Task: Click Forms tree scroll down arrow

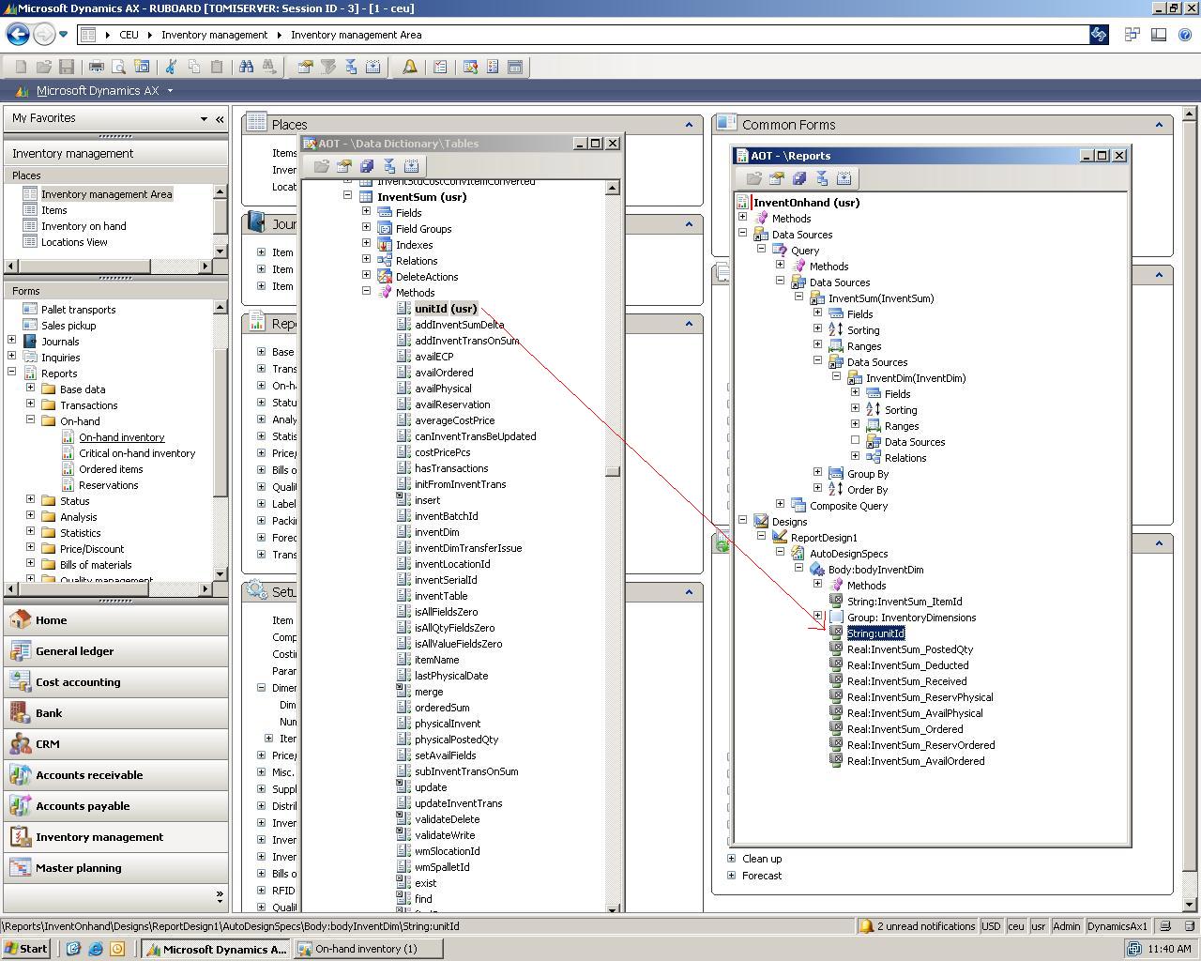Action: tap(220, 573)
